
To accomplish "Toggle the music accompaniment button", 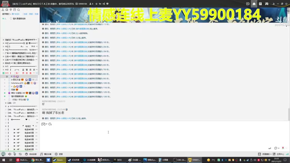I will (46, 154).
